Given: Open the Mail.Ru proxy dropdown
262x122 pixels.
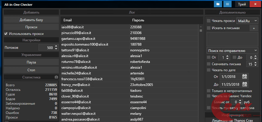Looking at the screenshot, I should (x=247, y=21).
